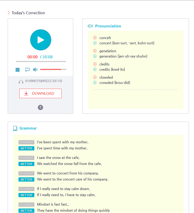This screenshot has height=213, width=194.
Task: Toggle the repeat loop icon
Action: click(x=27, y=70)
